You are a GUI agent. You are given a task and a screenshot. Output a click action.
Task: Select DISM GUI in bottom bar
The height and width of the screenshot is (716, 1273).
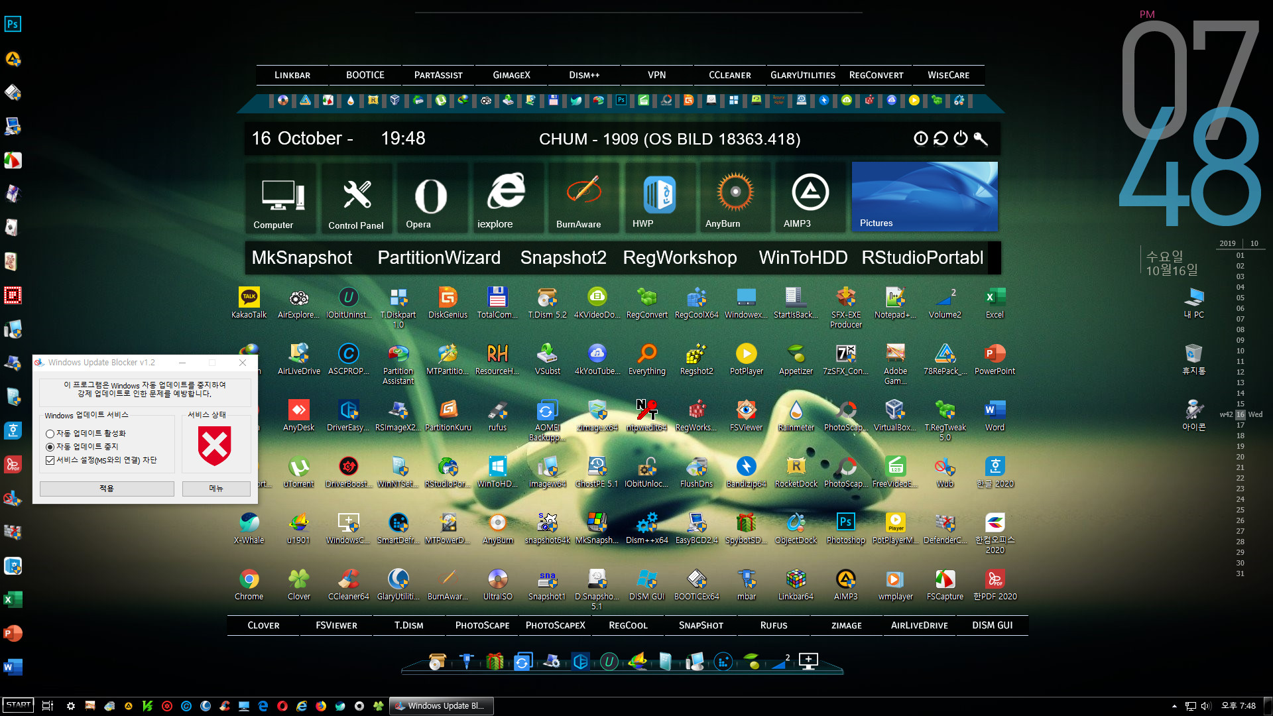tap(993, 625)
